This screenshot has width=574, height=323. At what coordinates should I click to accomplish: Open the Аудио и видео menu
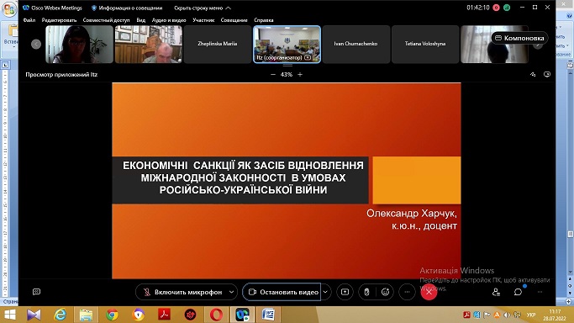[169, 20]
